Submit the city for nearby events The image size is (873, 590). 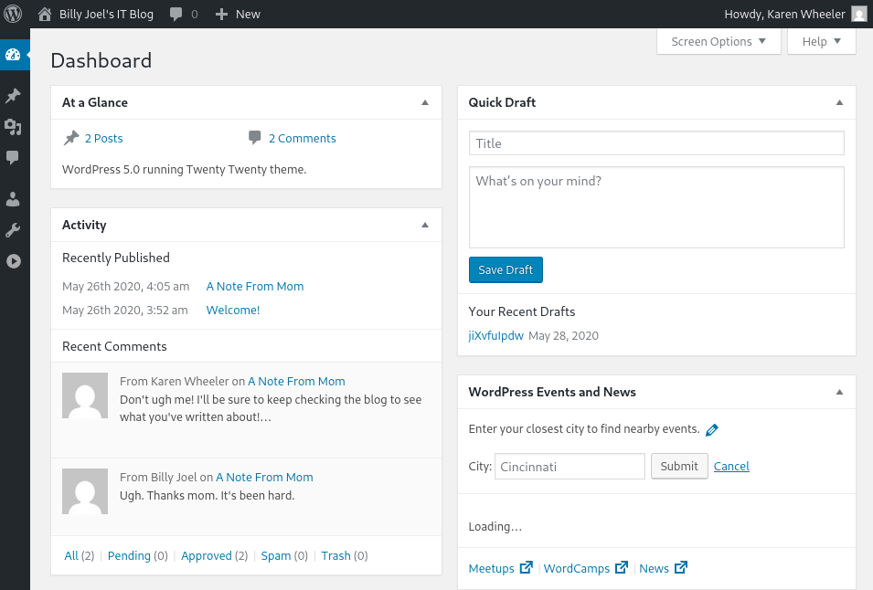point(679,466)
